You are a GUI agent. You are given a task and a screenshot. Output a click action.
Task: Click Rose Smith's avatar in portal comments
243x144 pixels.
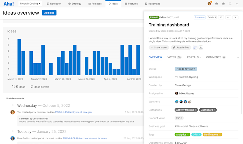pyautogui.click(x=13, y=138)
